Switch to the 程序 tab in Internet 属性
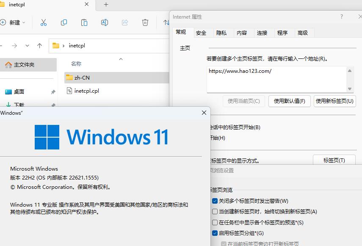 282,33
